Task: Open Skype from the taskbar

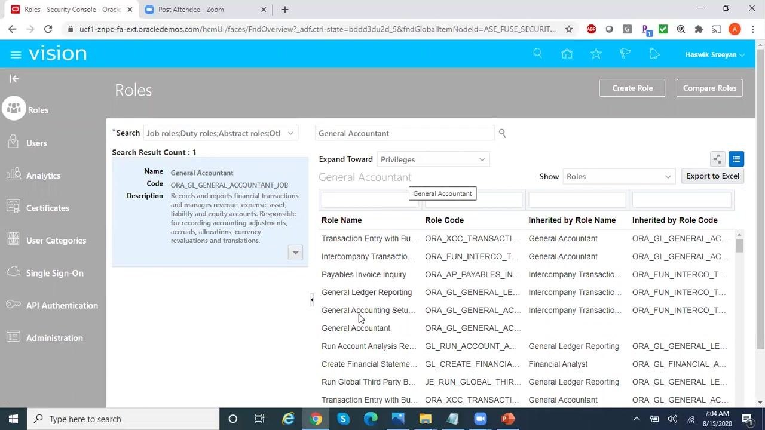Action: [343, 419]
